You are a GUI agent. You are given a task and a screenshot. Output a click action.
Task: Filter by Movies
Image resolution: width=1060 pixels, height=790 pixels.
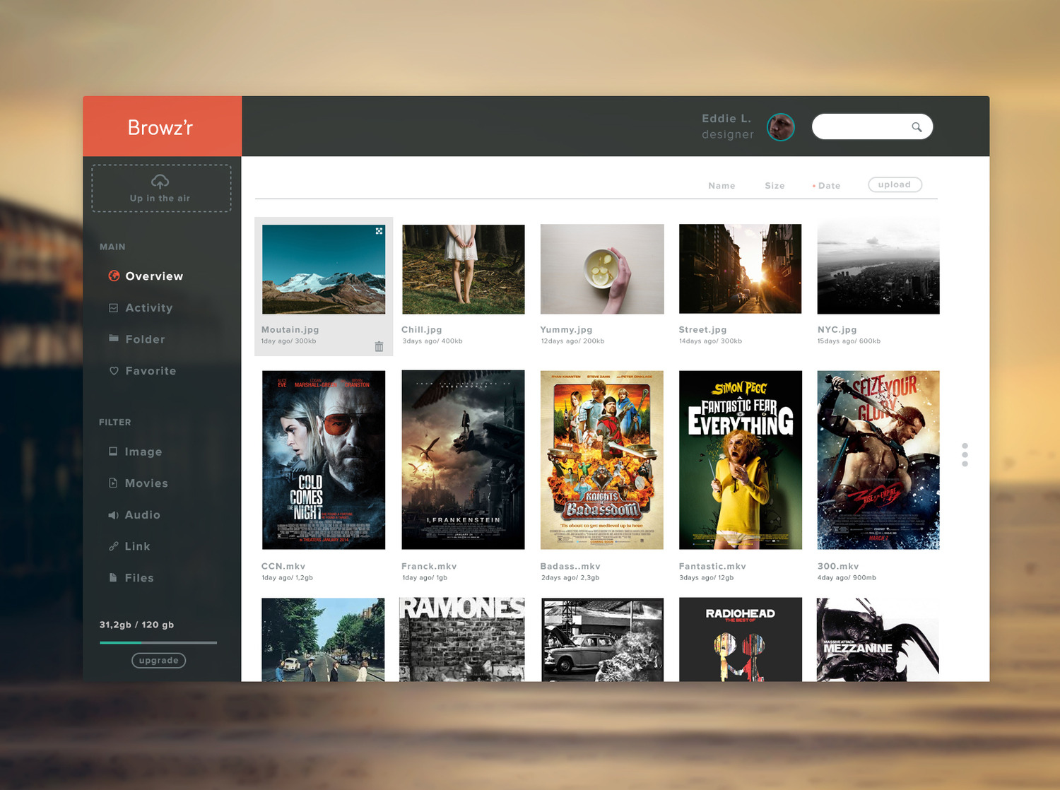(x=146, y=483)
